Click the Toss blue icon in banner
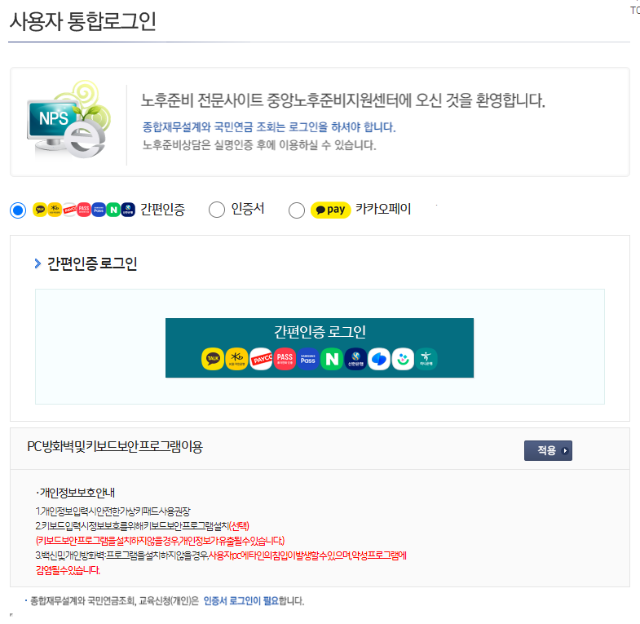This screenshot has height=624, width=640. point(379,359)
